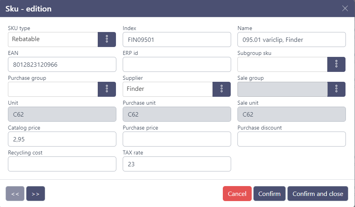The width and height of the screenshot is (355, 207).
Task: Go to next SKU record
Action: (36, 194)
